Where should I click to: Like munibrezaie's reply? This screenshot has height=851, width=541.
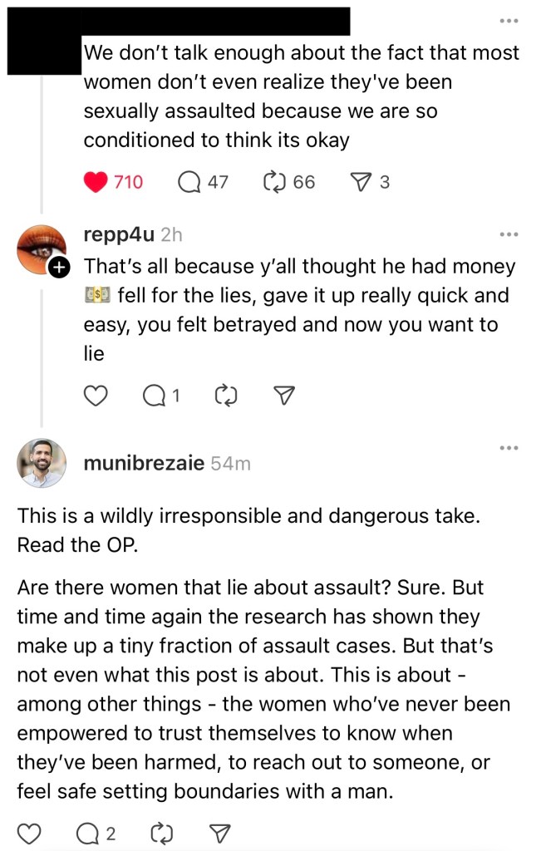(x=30, y=834)
